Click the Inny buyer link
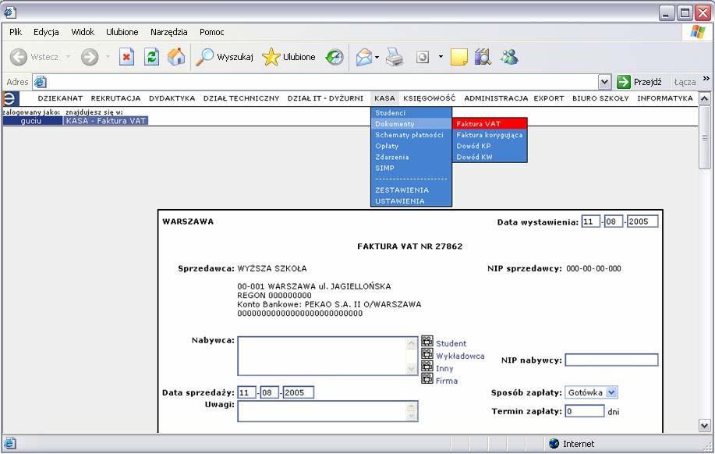The width and height of the screenshot is (715, 454). coord(444,368)
